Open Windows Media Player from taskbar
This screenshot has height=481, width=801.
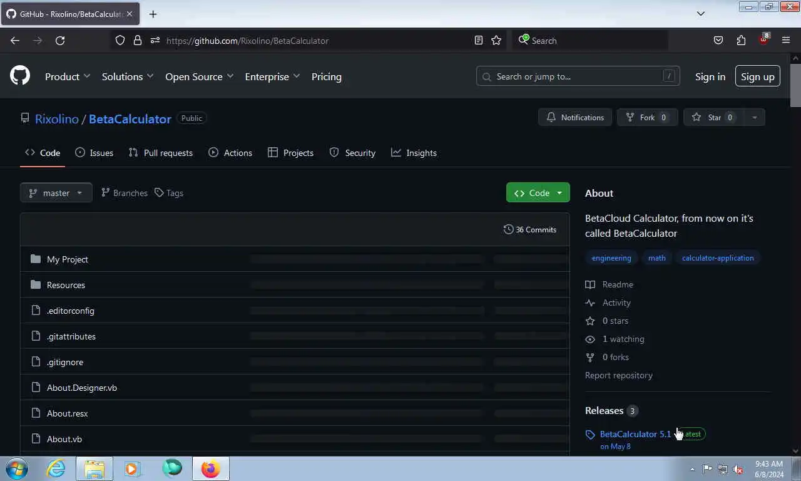tap(133, 468)
